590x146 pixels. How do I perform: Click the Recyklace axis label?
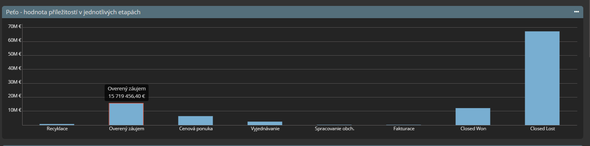point(57,129)
